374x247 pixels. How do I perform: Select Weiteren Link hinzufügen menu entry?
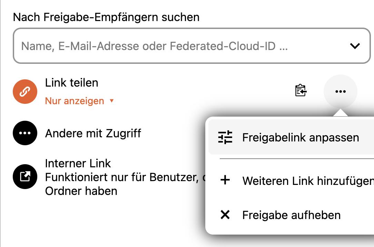click(x=291, y=180)
